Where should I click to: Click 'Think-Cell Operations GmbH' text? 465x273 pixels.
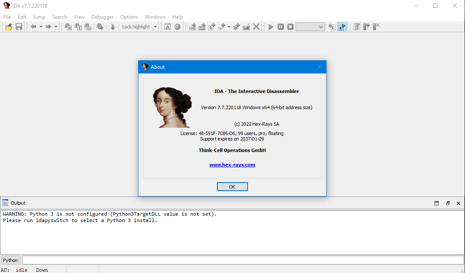(x=232, y=150)
